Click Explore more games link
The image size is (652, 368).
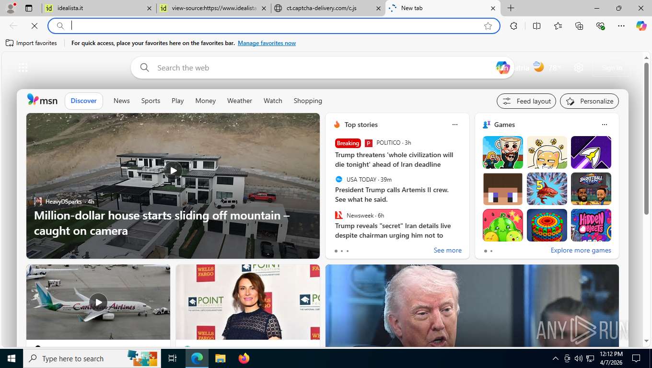[x=581, y=250]
